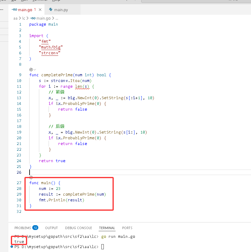Click the AI code-lens icon above completePrime
The image size is (251, 252).
[31, 70]
